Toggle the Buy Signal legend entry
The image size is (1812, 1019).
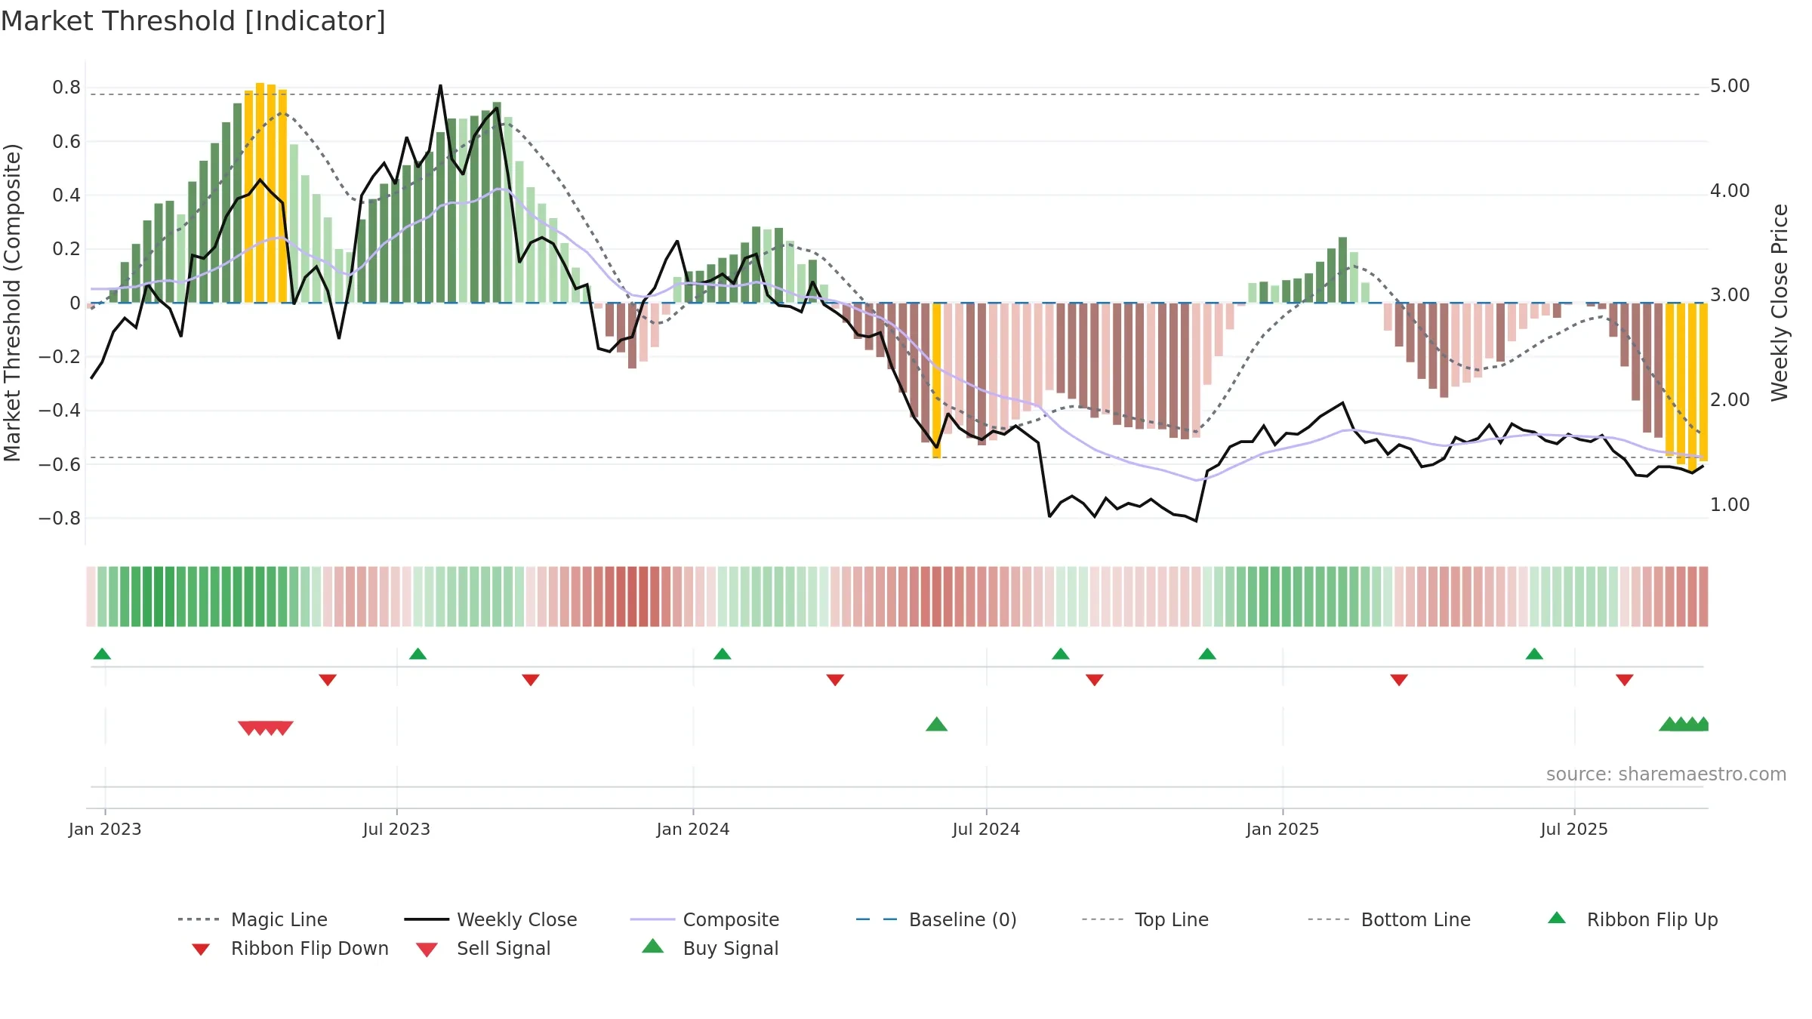[710, 948]
